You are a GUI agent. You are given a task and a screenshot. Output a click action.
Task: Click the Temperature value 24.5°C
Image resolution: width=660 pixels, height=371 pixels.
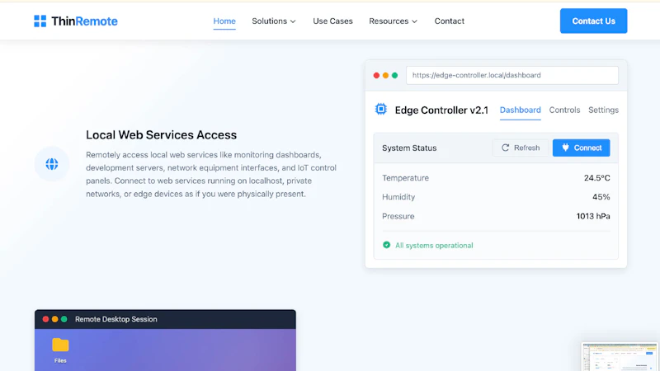pyautogui.click(x=596, y=178)
